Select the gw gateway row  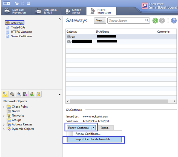[x=121, y=37]
